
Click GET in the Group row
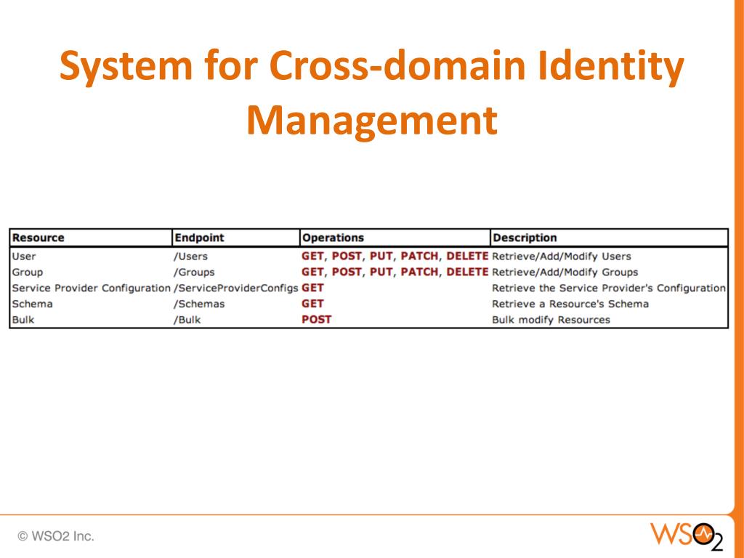[x=312, y=272]
